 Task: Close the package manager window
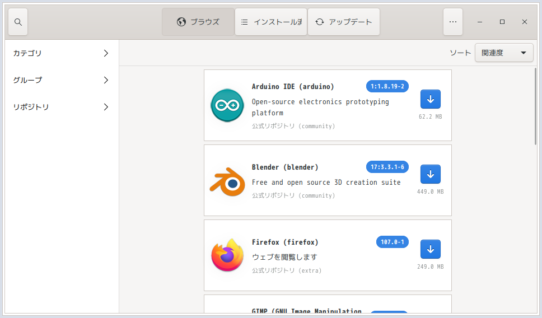[x=525, y=22]
